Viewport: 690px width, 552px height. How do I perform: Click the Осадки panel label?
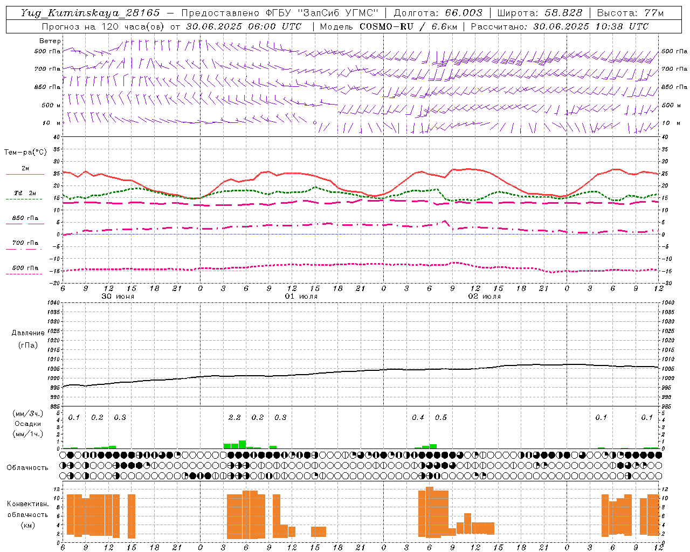[28, 424]
